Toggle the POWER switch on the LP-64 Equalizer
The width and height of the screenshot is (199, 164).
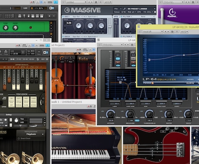[x=152, y=83]
